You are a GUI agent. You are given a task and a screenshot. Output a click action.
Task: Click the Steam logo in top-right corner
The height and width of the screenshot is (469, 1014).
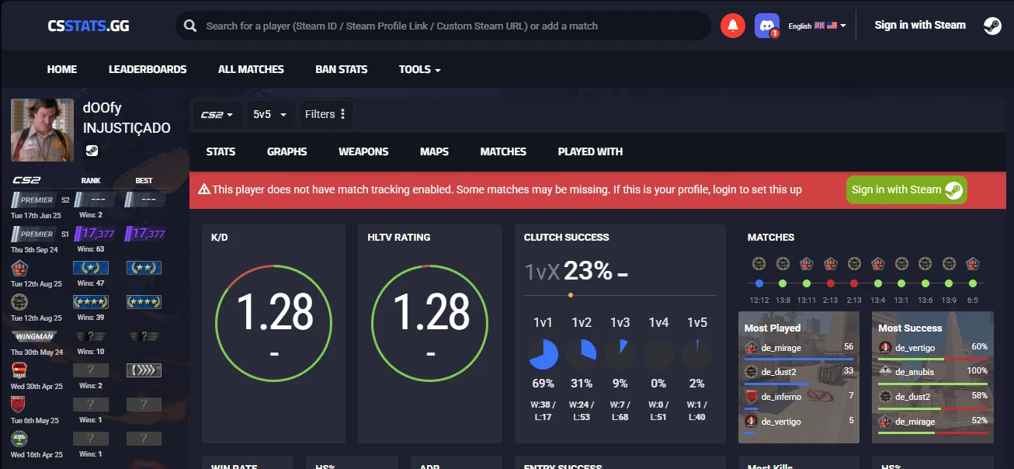[991, 26]
